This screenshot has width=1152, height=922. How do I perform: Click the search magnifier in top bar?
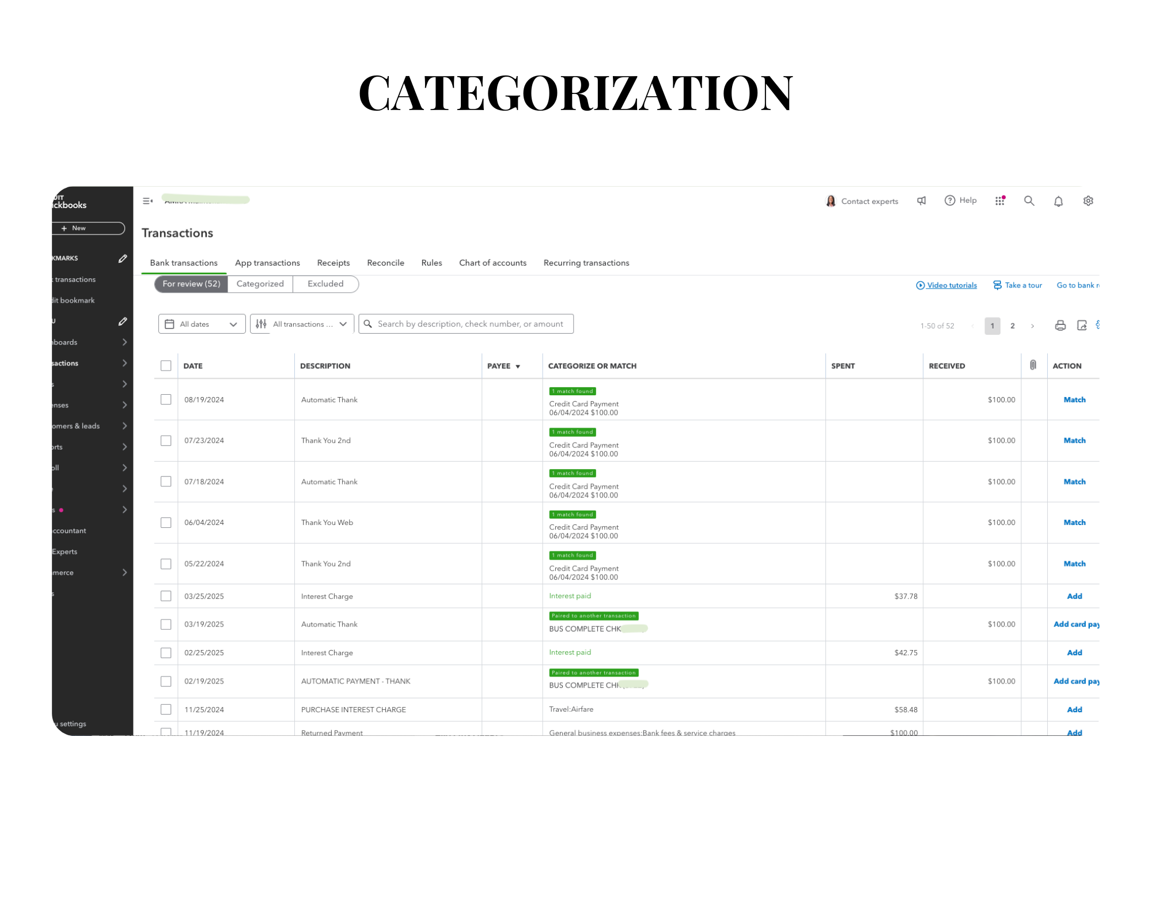(x=1029, y=201)
